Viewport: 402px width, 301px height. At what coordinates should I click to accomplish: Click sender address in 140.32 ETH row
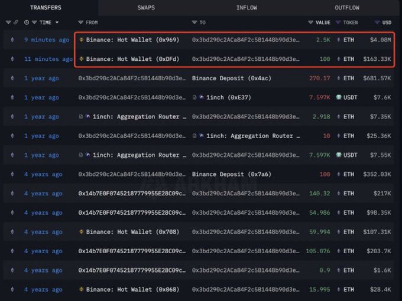132,193
